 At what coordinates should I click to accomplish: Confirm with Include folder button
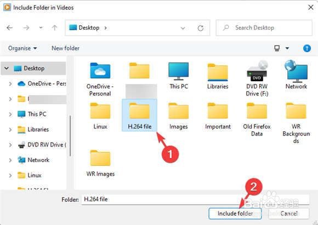(235, 213)
